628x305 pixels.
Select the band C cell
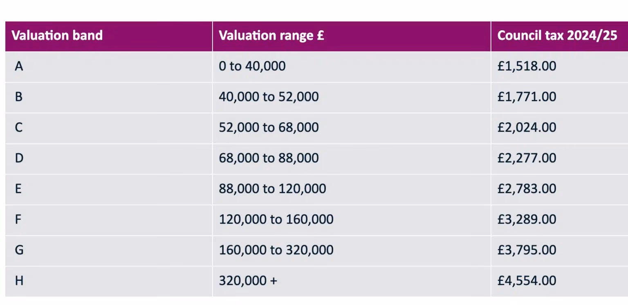pyautogui.click(x=19, y=128)
